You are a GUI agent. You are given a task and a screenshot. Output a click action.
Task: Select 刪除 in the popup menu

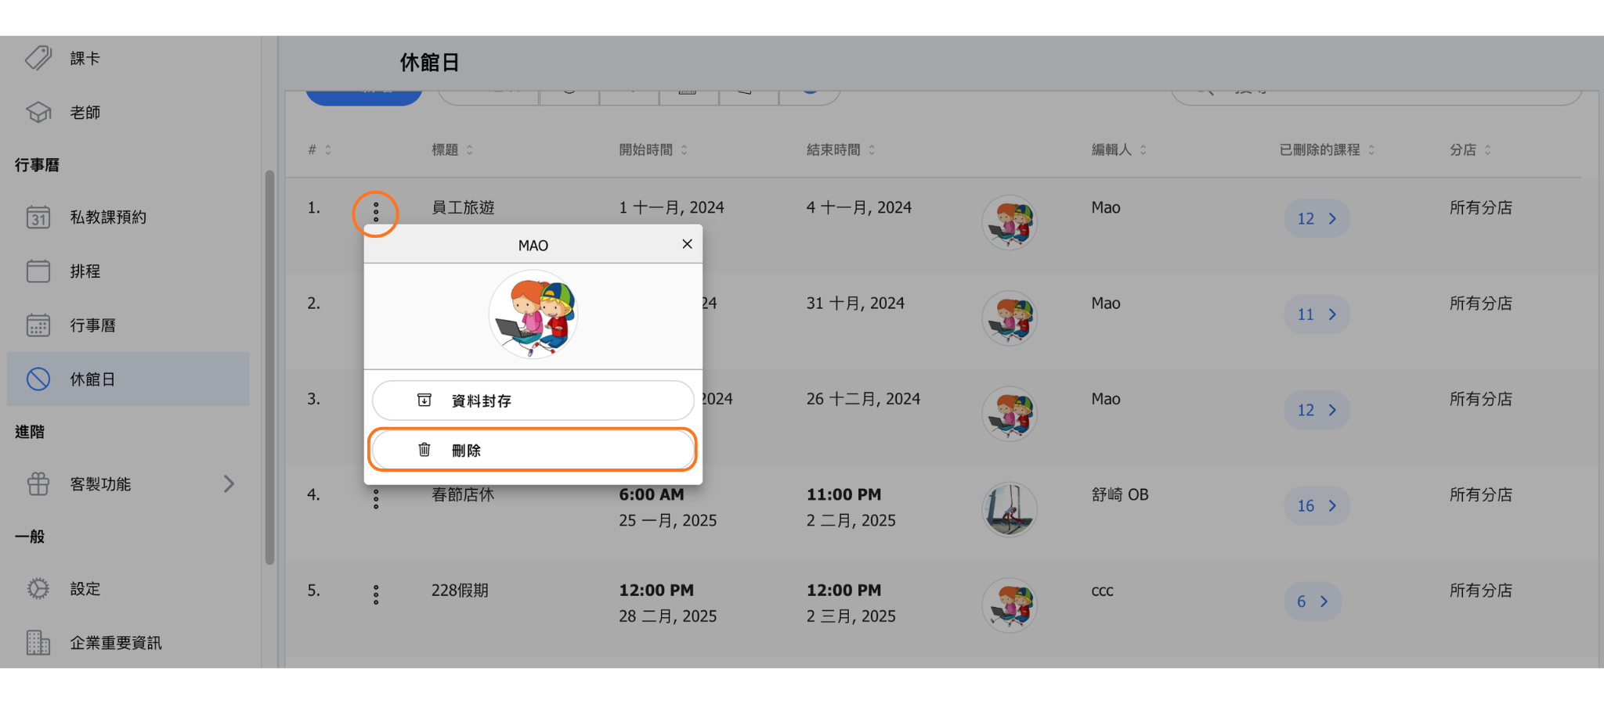click(533, 450)
